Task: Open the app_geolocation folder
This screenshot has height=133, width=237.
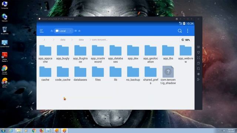Action: pyautogui.click(x=151, y=54)
